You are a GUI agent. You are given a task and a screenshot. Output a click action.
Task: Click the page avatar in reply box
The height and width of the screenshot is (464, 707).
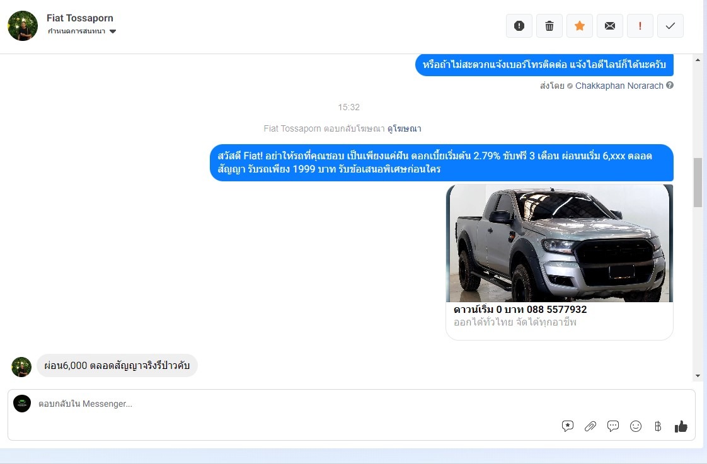tap(22, 404)
